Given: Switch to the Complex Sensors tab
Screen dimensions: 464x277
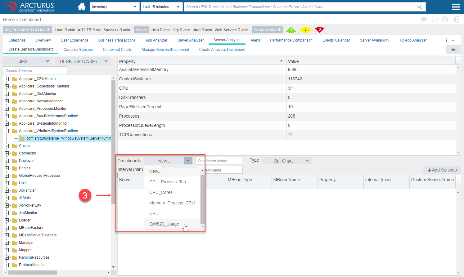Looking at the screenshot, I should [x=78, y=50].
